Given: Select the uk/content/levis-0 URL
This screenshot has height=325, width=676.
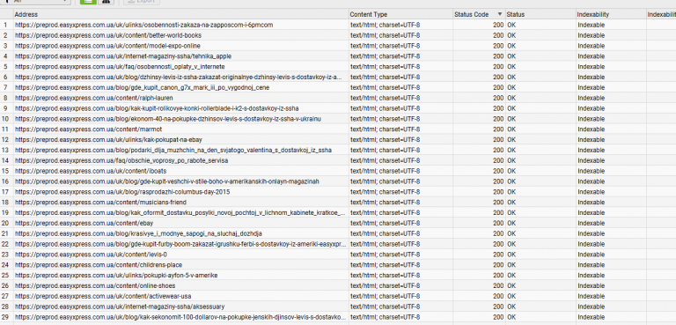Looking at the screenshot, I should pyautogui.click(x=91, y=255).
